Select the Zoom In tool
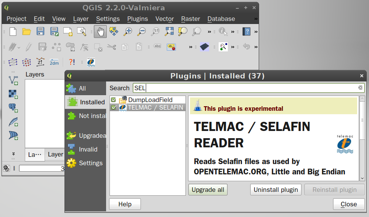369x217 pixels. tap(128, 32)
